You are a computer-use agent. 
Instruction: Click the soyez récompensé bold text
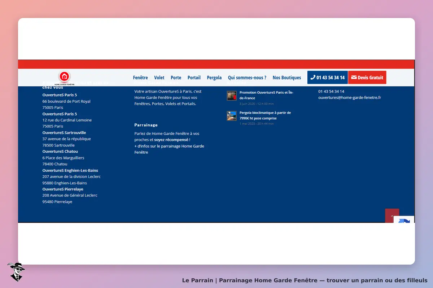[x=171, y=140]
